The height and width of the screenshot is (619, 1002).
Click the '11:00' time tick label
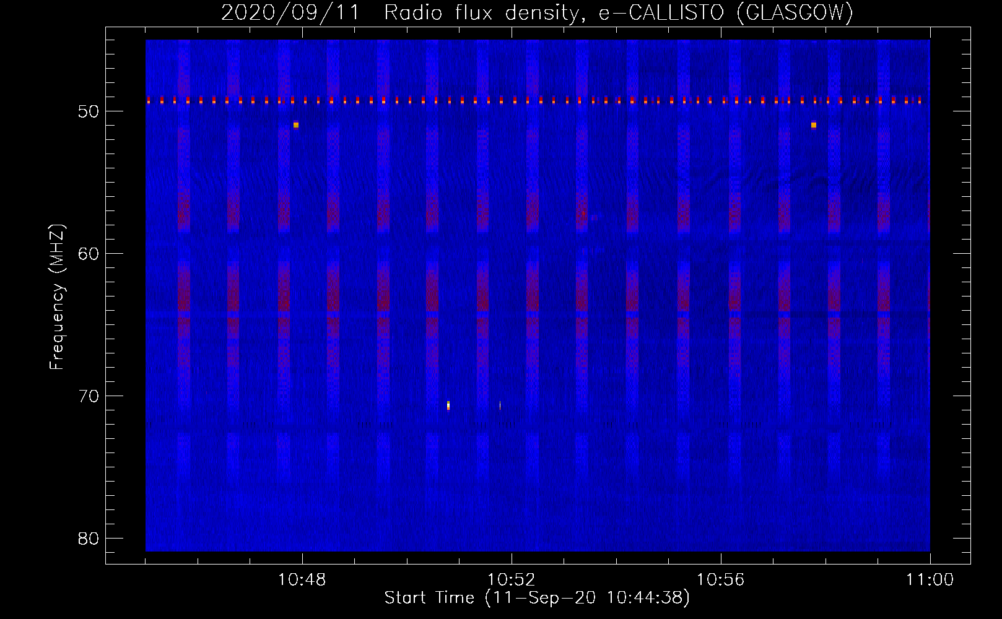click(930, 581)
